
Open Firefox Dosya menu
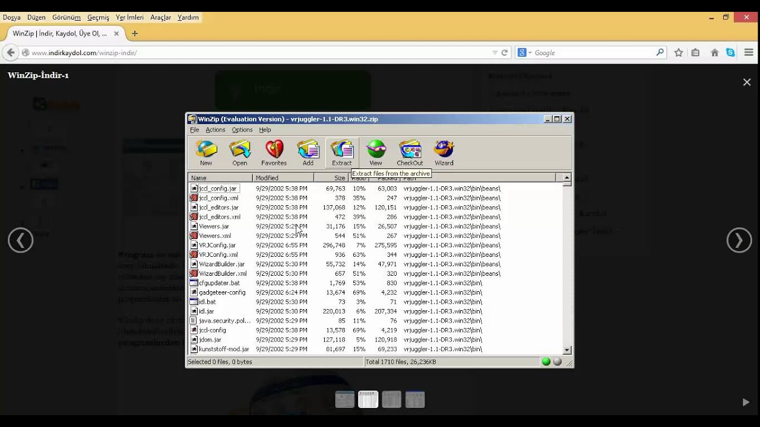tap(12, 18)
